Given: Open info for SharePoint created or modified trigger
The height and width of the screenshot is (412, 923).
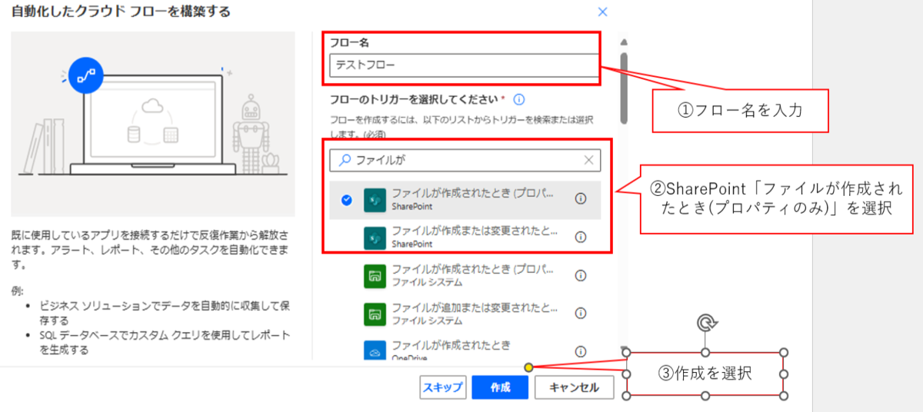Looking at the screenshot, I should (581, 237).
